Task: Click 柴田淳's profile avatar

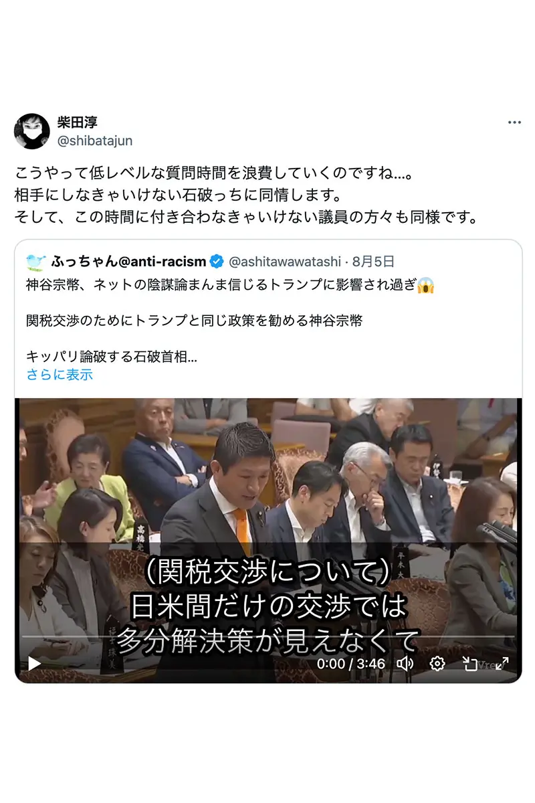Action: tap(31, 131)
